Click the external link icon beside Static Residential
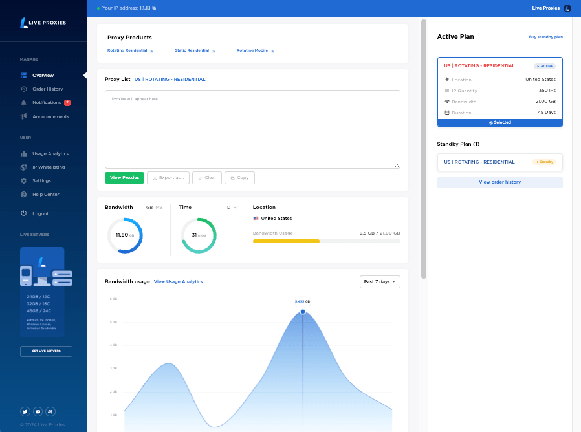 coord(214,51)
